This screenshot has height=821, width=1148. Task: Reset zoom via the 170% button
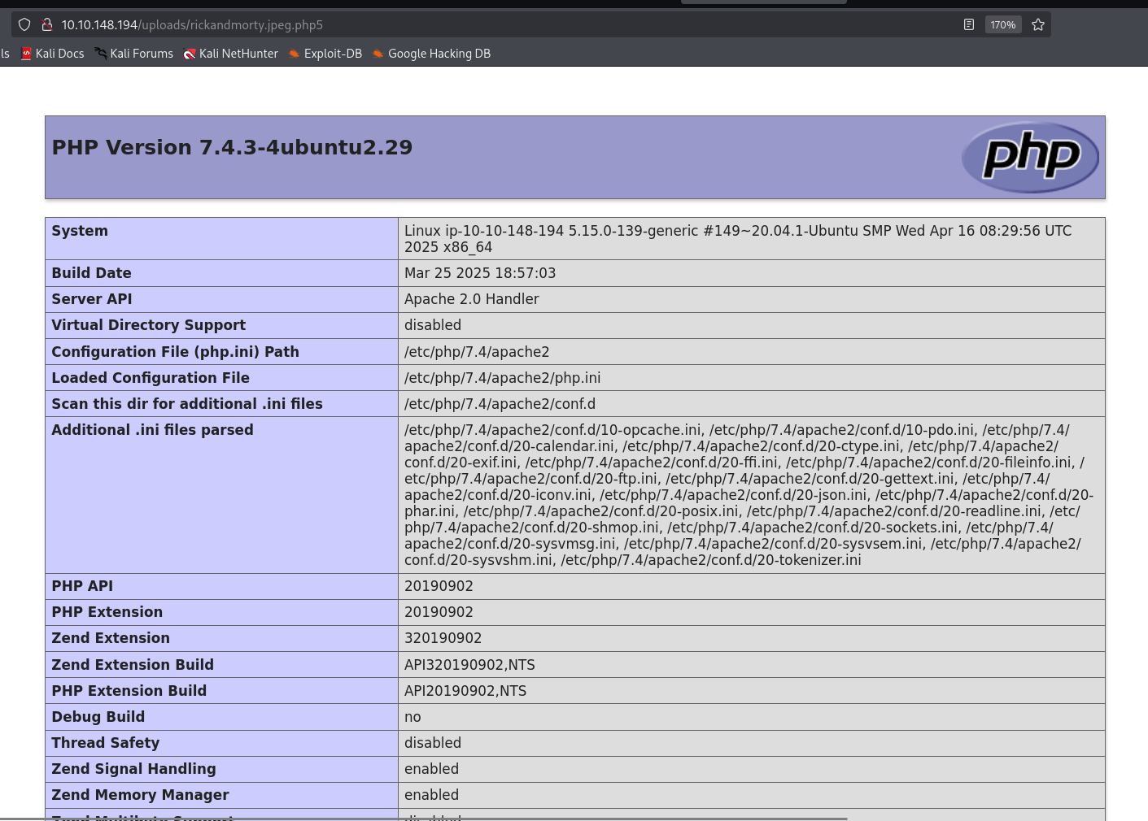pos(1003,24)
